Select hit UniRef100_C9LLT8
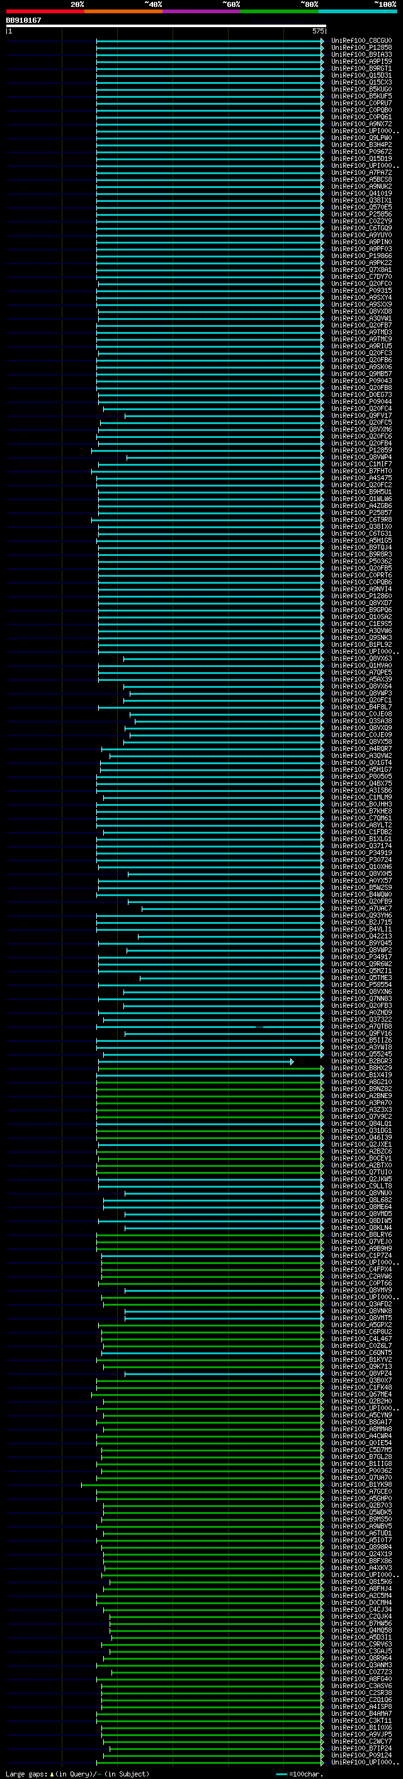 coord(361,1186)
